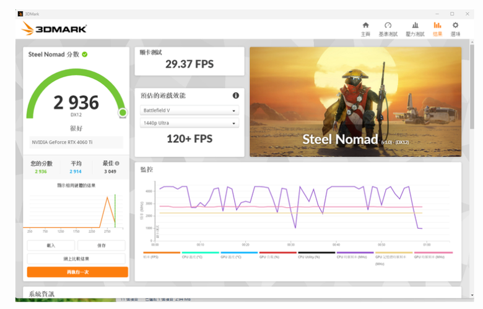Open the 1440p Ultra resolution dropdown
This screenshot has height=309, width=483.
click(189, 123)
